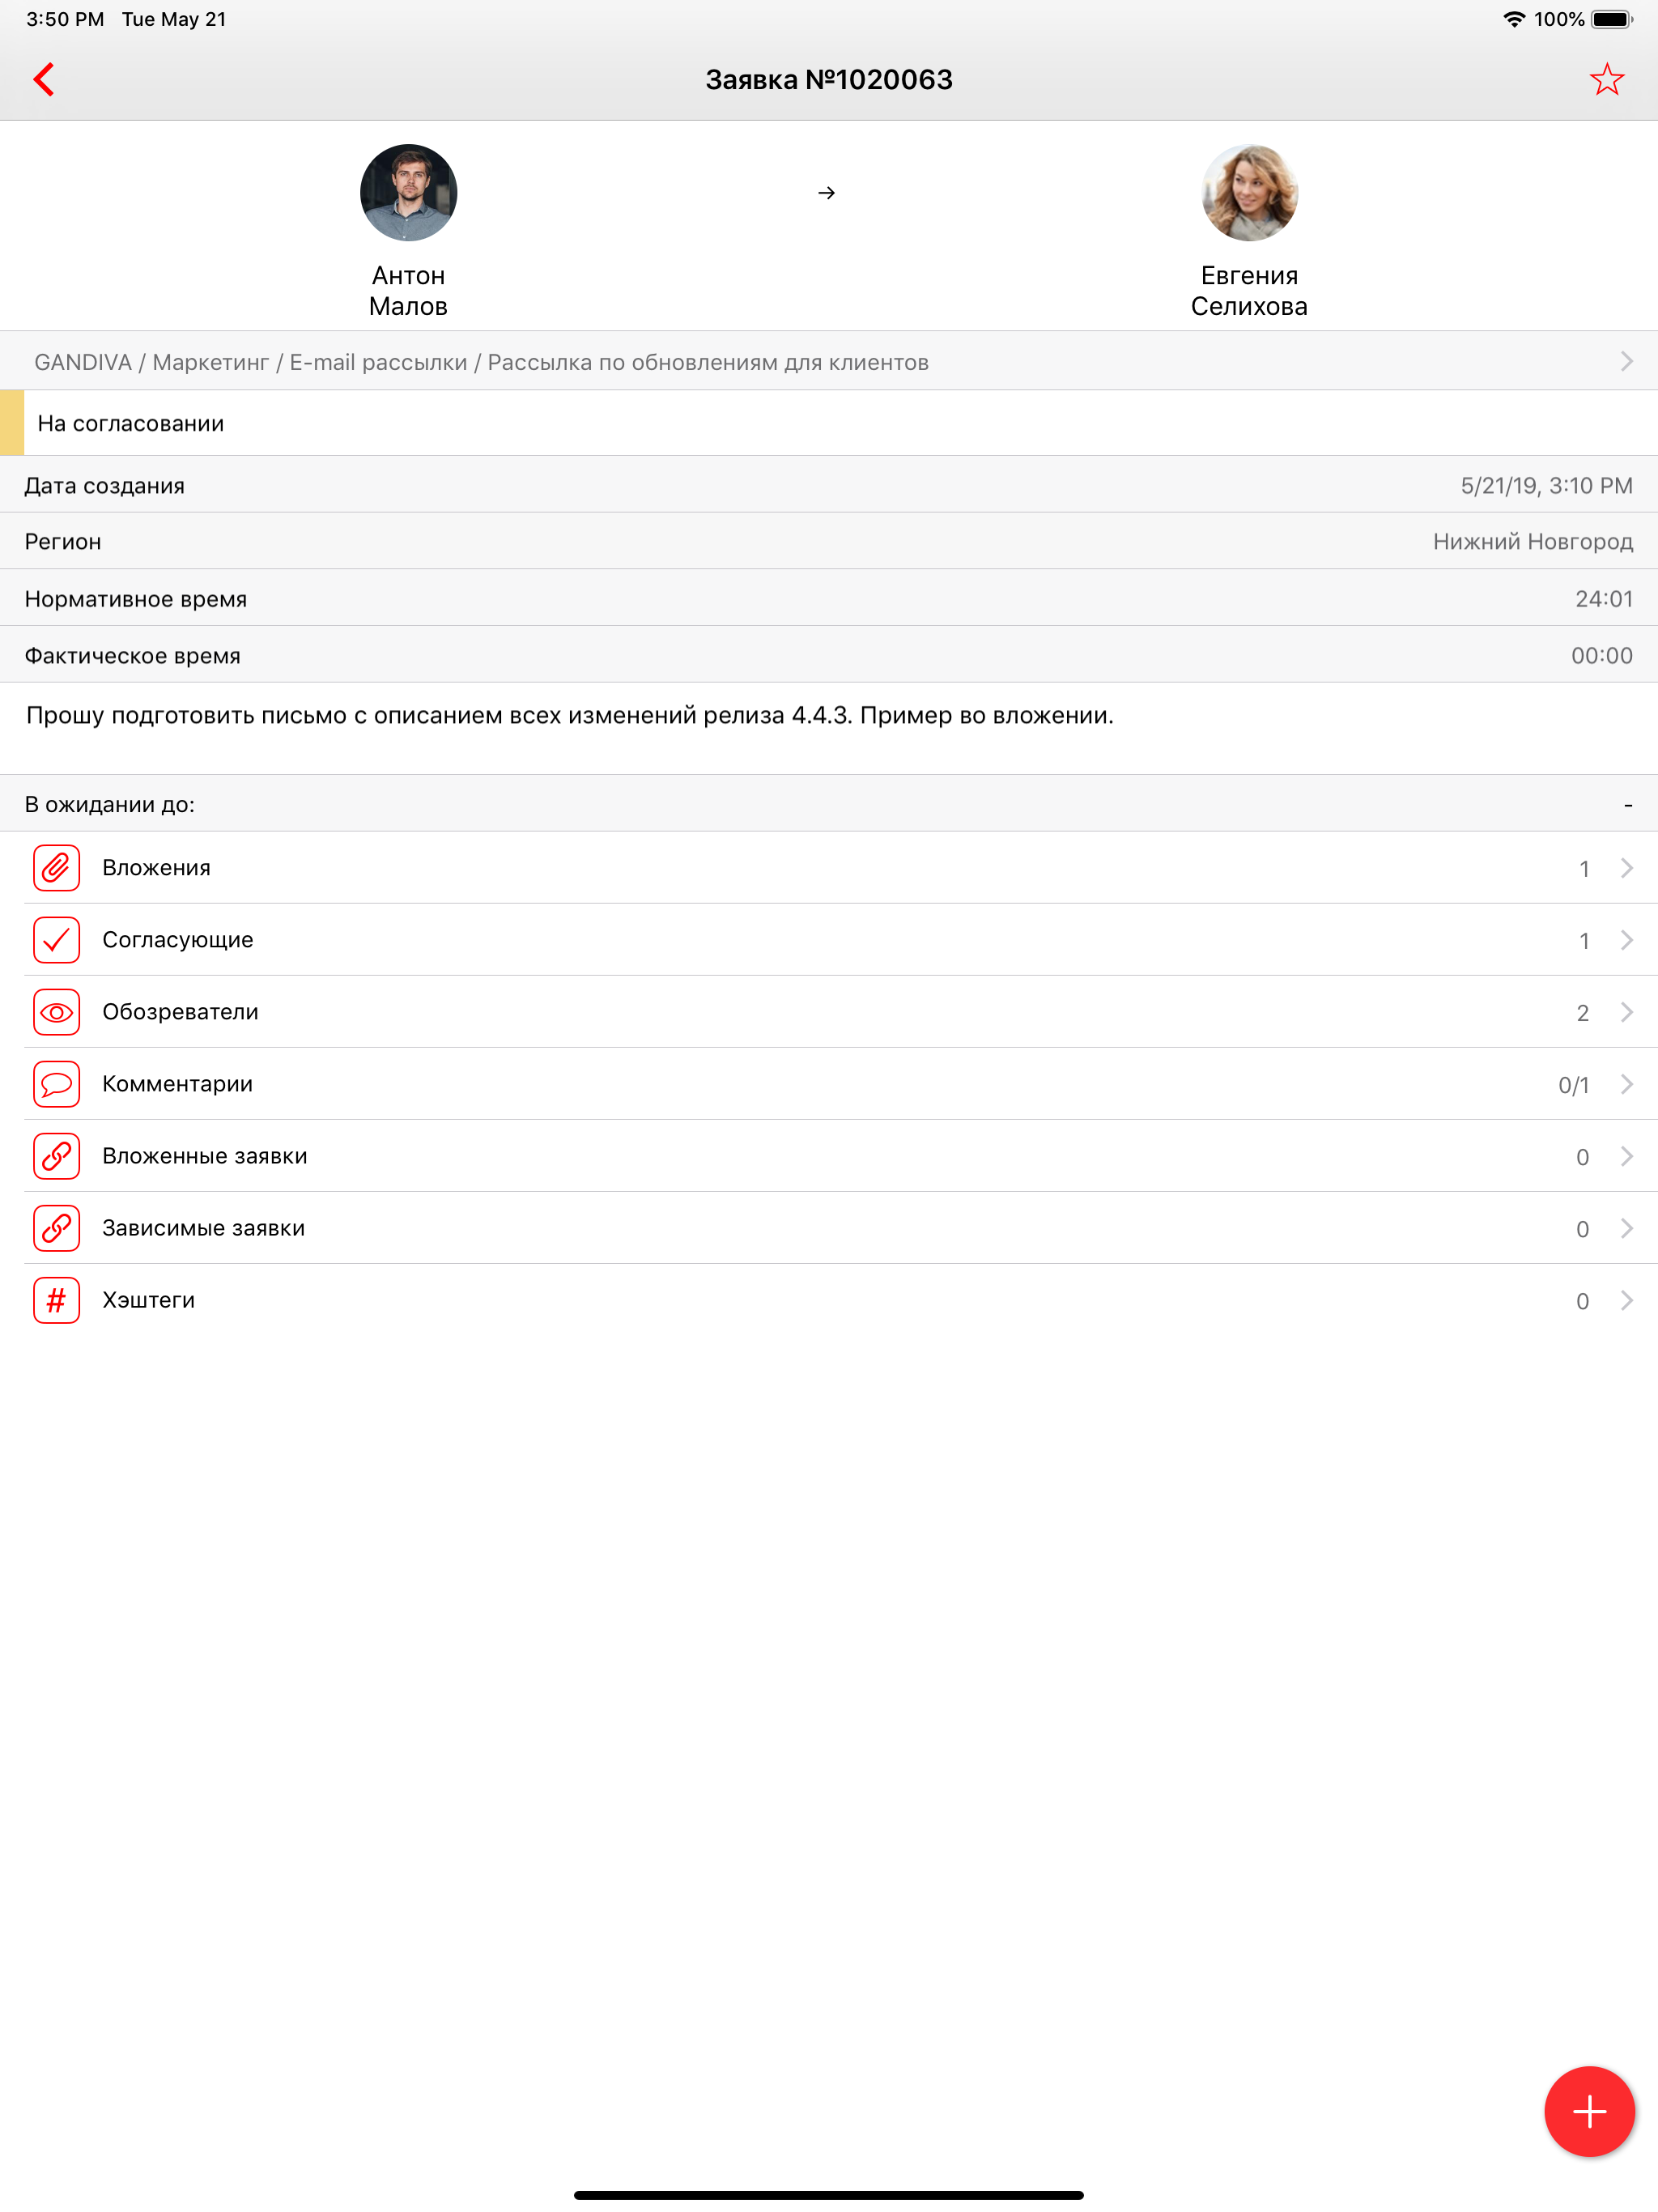Image resolution: width=1658 pixels, height=2212 pixels.
Task: Click the request description text
Action: click(x=570, y=715)
